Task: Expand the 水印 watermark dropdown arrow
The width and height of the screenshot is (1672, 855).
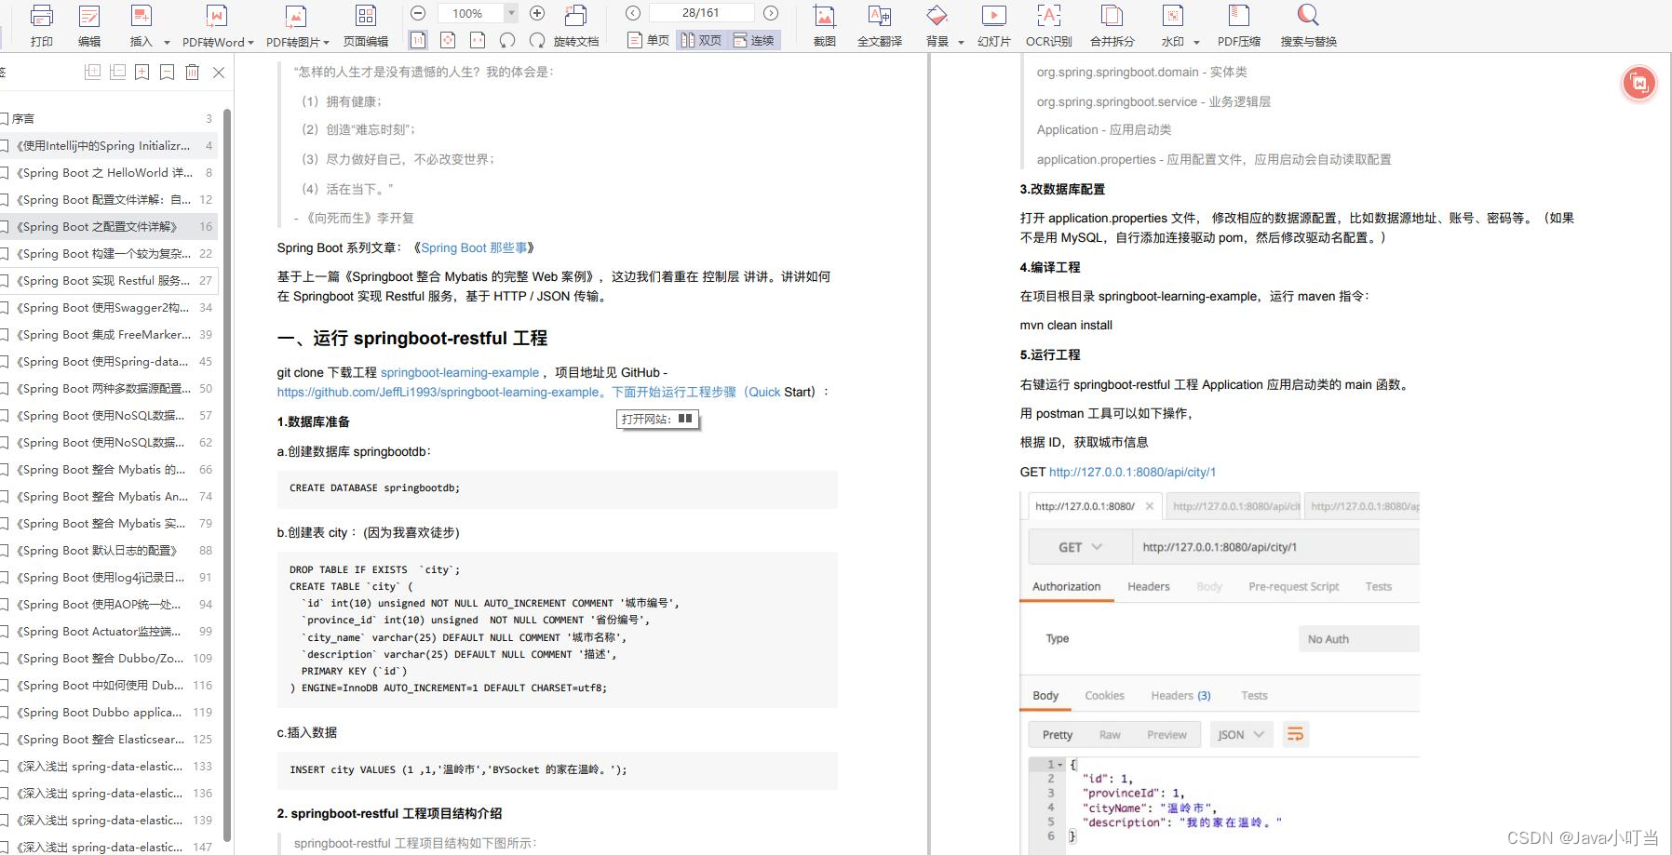Action: 1196,42
